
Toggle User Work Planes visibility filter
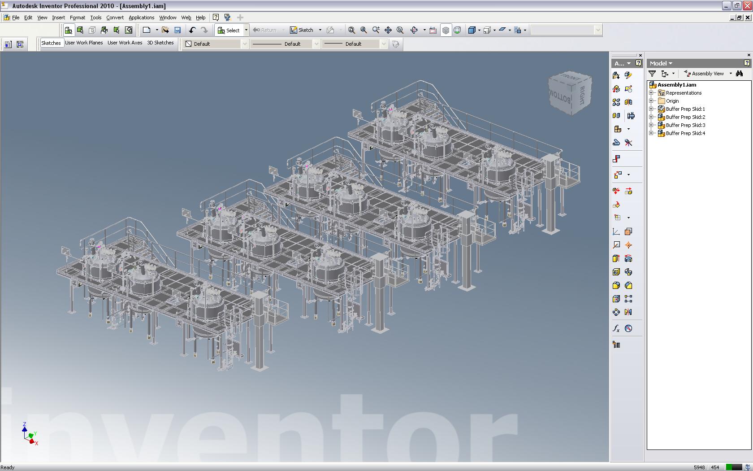(x=84, y=43)
